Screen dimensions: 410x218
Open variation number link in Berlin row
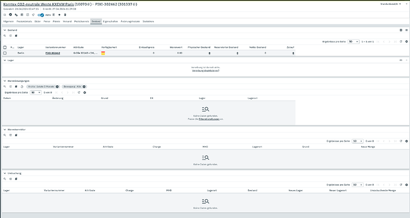coord(53,53)
